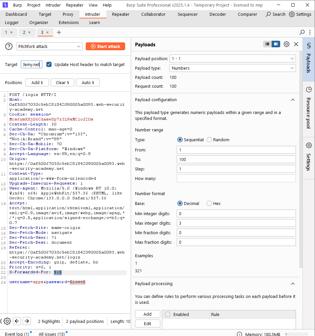This screenshot has height=336, width=315.
Task: Click the §pass§ payload marker in request
Action: [x=78, y=282]
